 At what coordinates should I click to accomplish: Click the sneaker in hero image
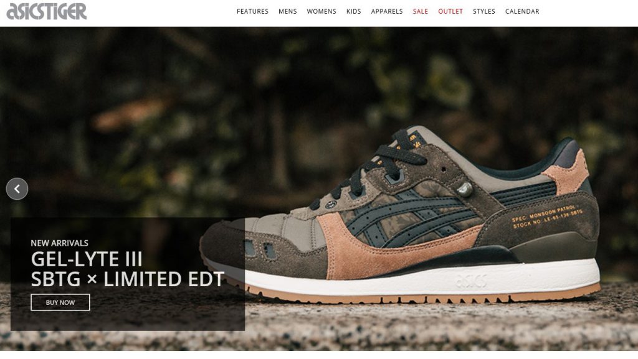click(401, 215)
